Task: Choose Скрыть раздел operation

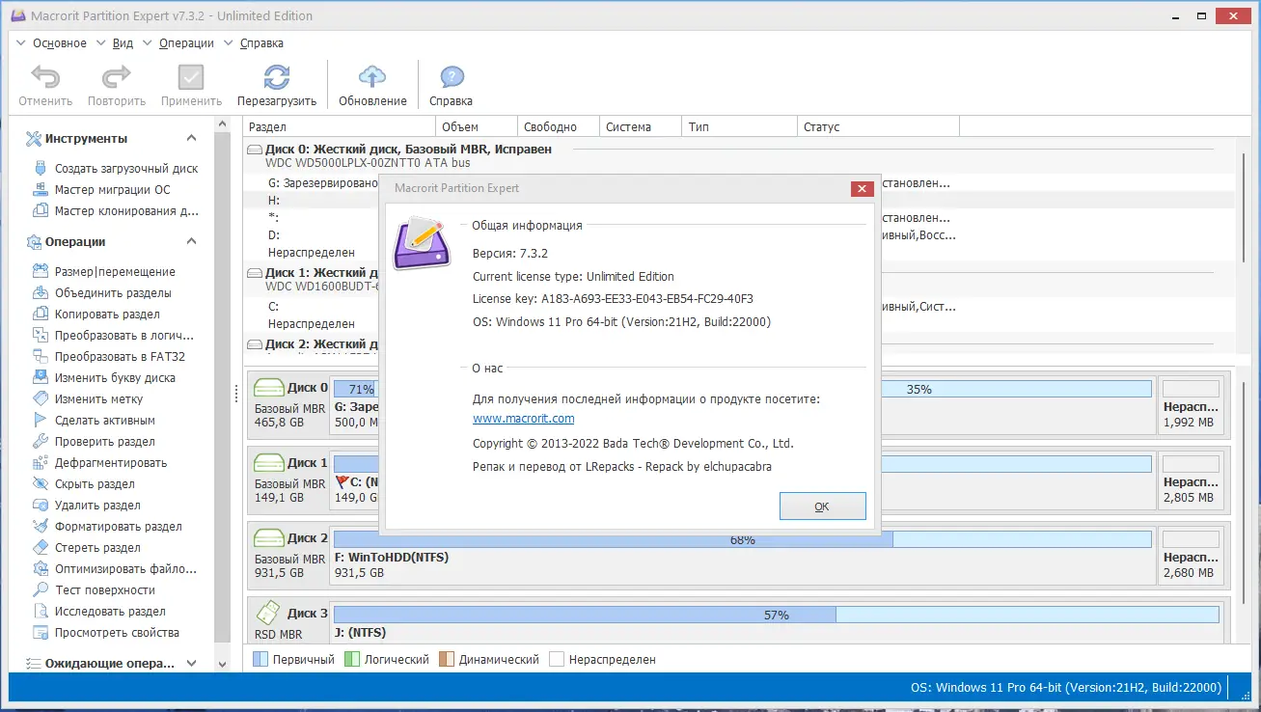Action: pyautogui.click(x=84, y=483)
